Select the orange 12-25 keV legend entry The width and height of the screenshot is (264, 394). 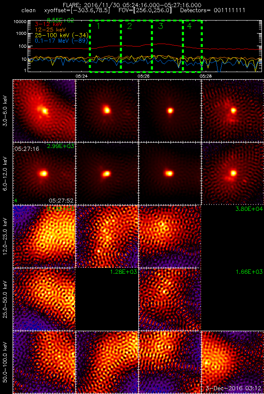pos(50,29)
